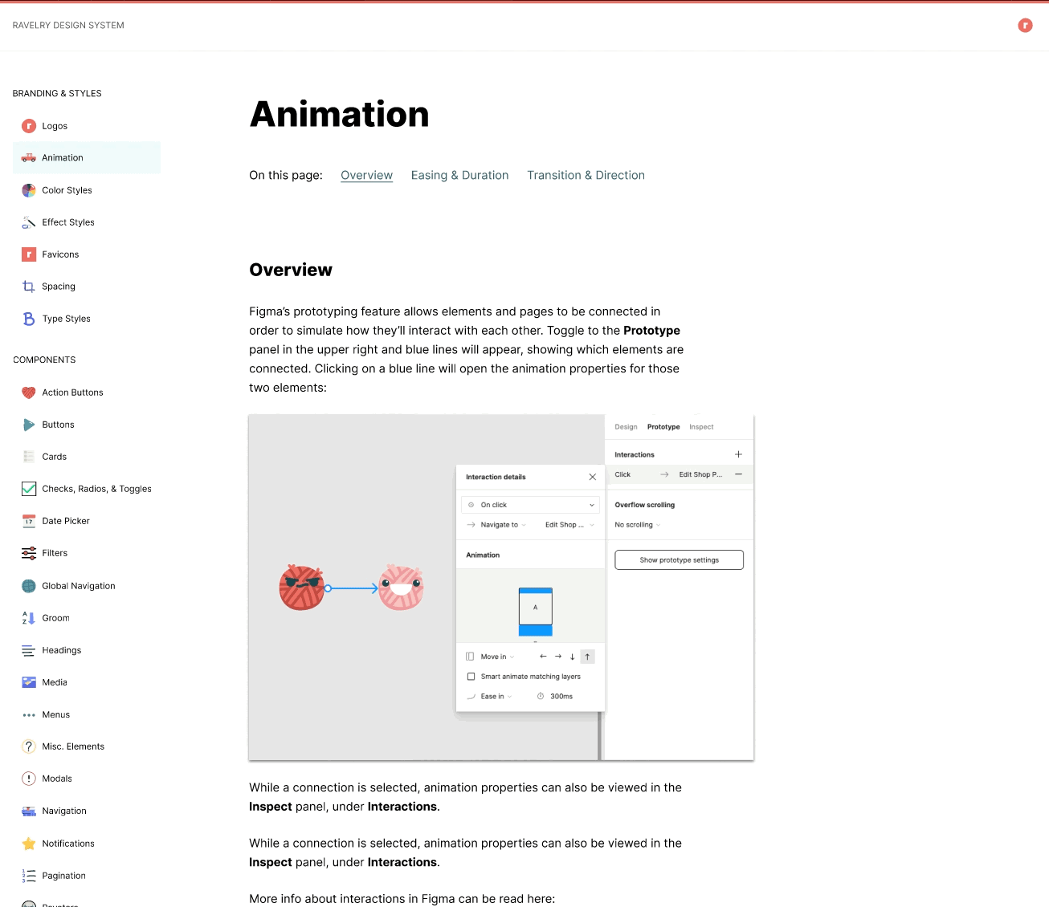Screen dimensions: 1049x907
Task: Open the Notifications page in sidebar
Action: coord(67,844)
